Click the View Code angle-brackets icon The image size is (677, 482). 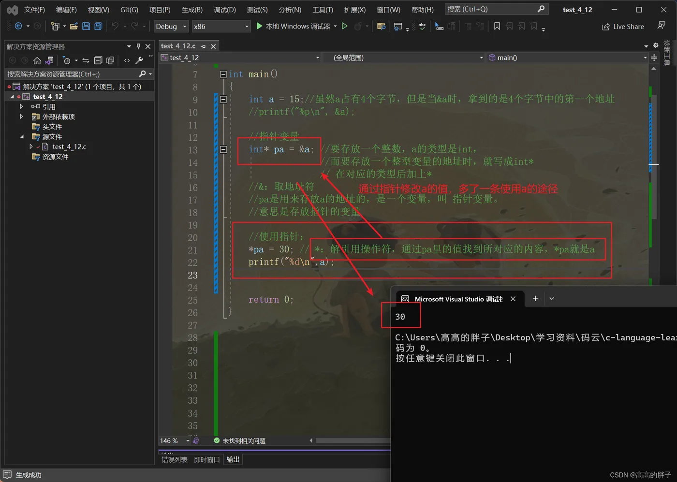point(127,60)
